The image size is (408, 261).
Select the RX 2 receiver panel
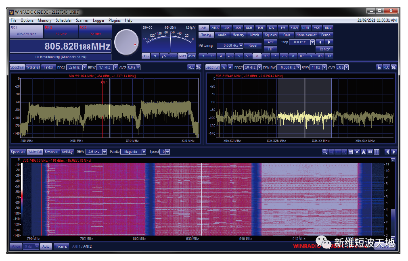coord(61,31)
